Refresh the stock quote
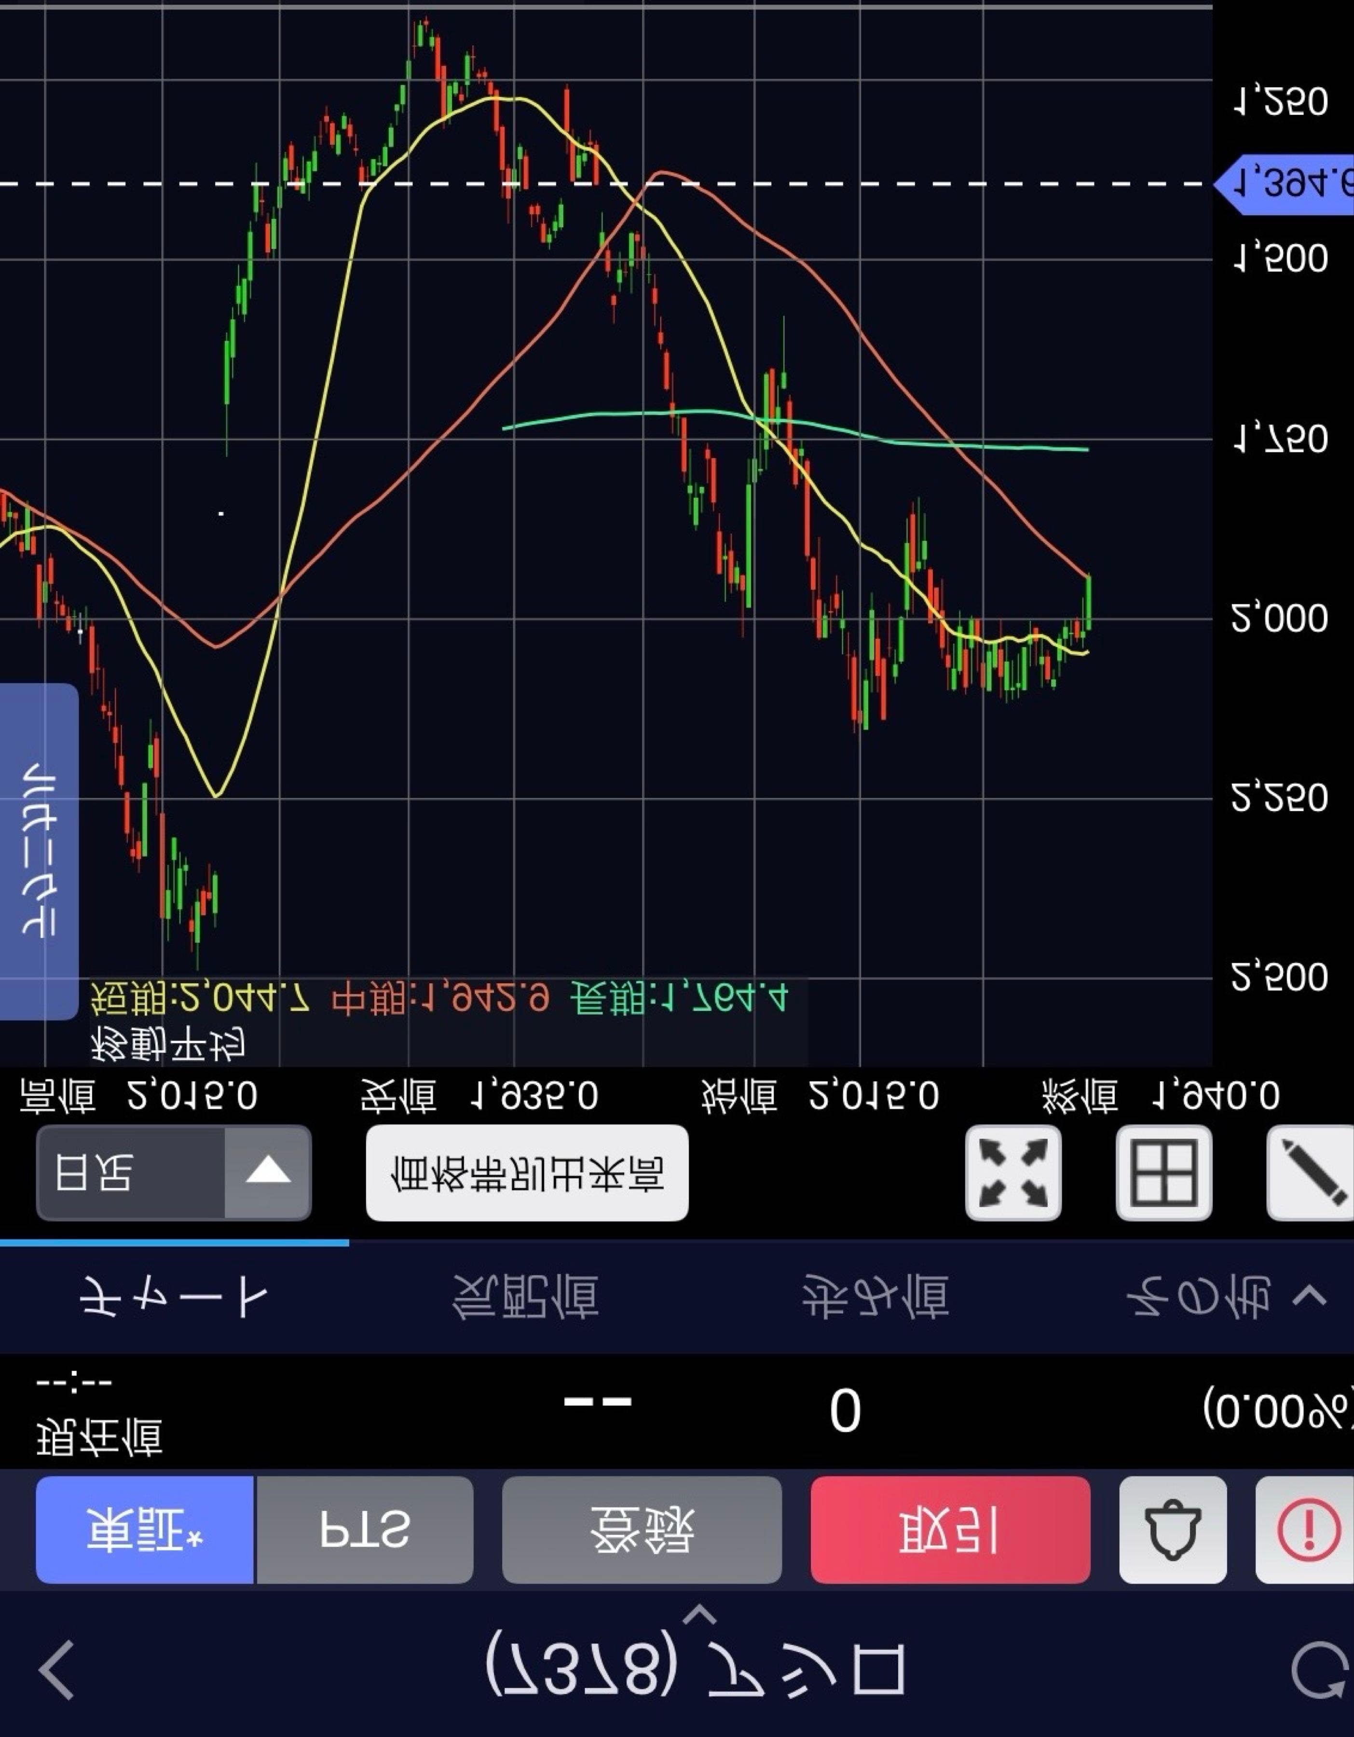This screenshot has width=1354, height=1737. coord(1320,1670)
